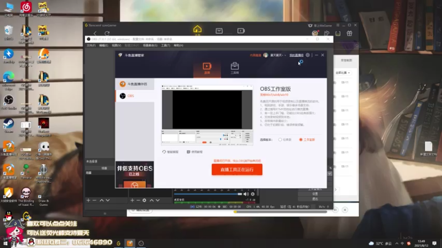Click OBS 设置 button
442x248 pixels.
(x=315, y=194)
